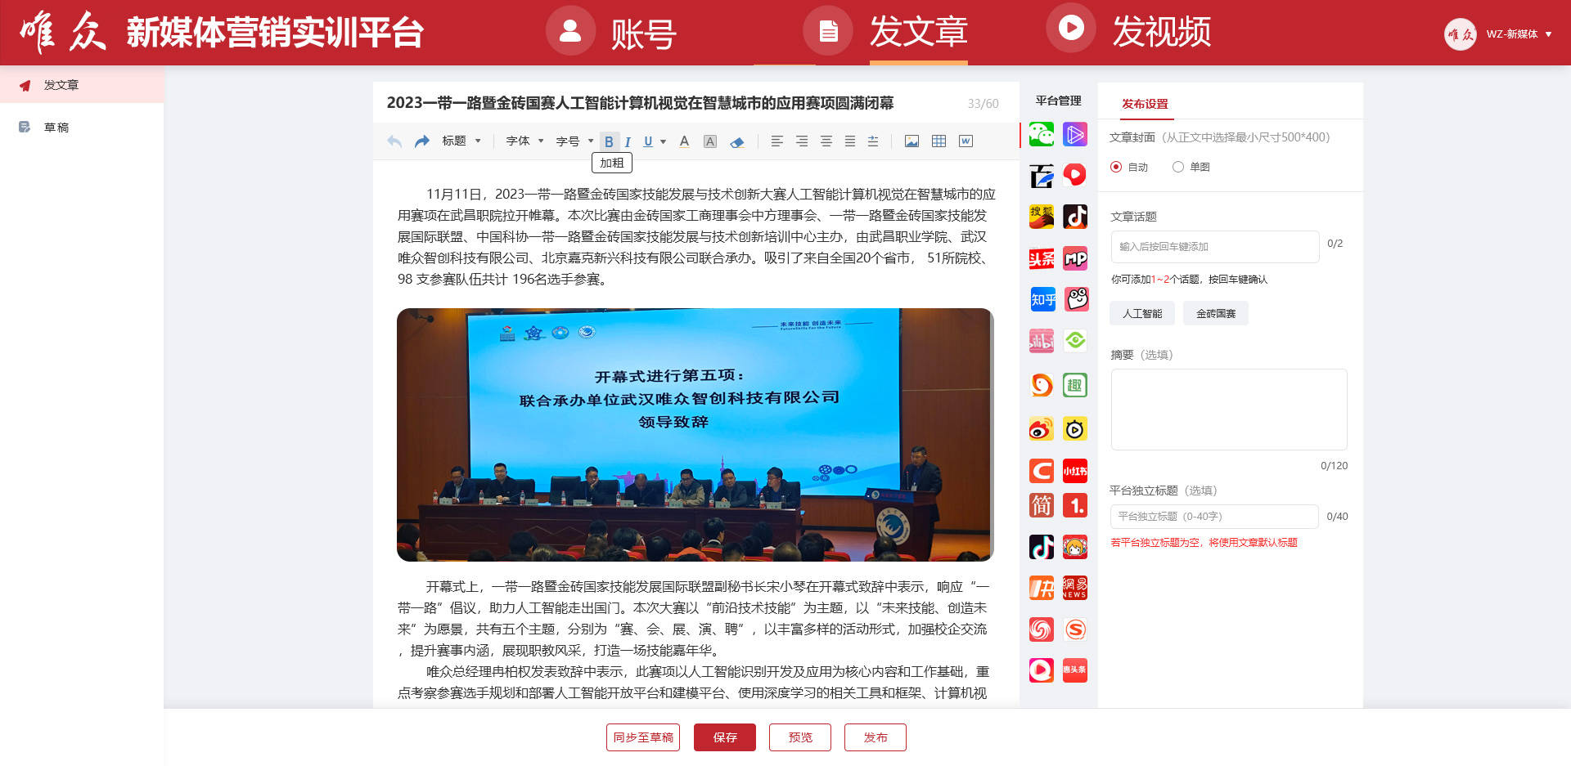
Task: Select the WeChat platform icon
Action: pos(1042,134)
